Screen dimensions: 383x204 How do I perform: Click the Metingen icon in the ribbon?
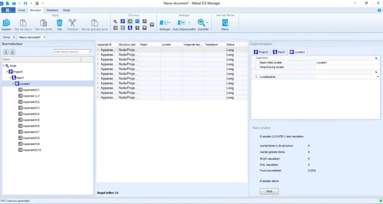coord(163,23)
